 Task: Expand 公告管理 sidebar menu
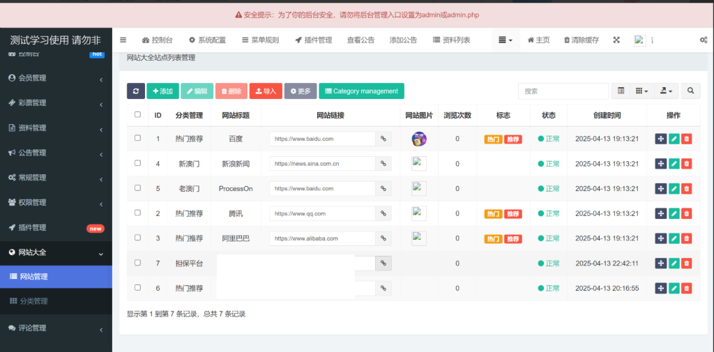pos(56,153)
